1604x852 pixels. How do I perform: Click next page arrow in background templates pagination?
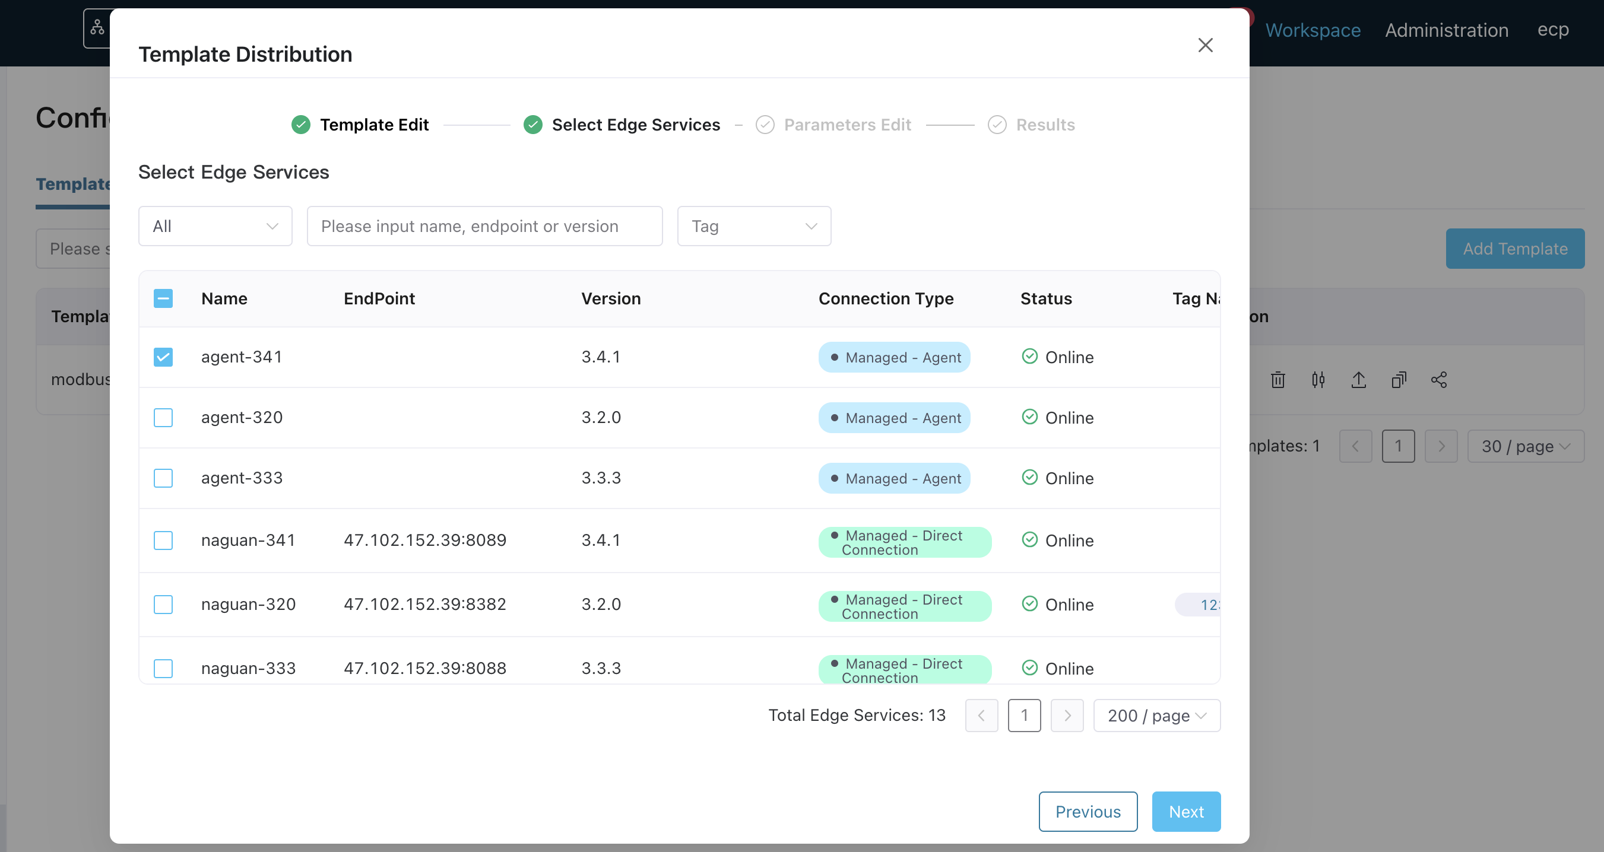(1441, 446)
